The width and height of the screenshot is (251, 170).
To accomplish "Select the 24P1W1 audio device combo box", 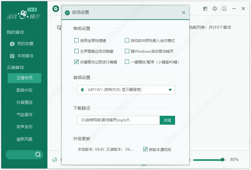I will (122, 90).
